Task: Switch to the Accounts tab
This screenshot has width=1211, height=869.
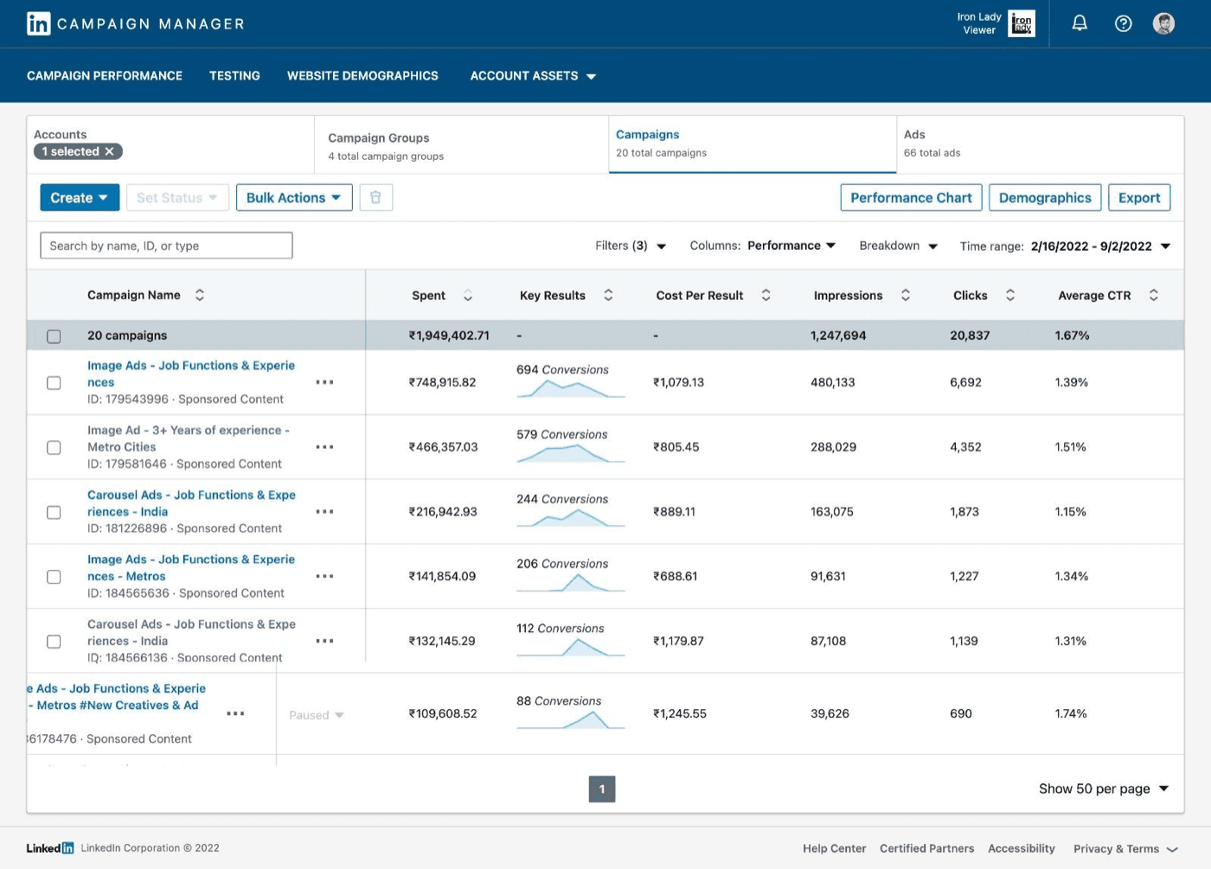Action: pos(170,144)
